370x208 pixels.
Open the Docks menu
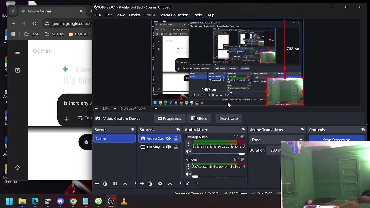coord(134,15)
